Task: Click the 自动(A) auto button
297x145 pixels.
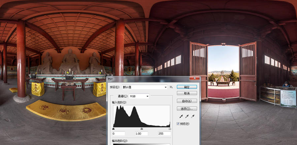Action: 187,101
